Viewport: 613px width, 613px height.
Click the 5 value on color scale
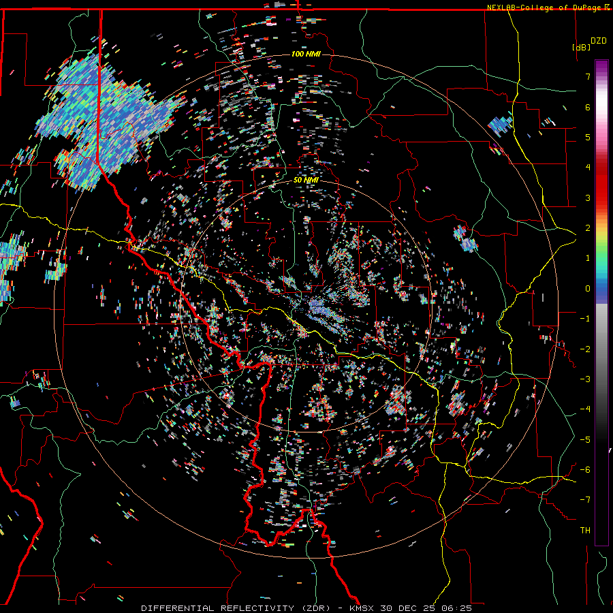coord(588,137)
